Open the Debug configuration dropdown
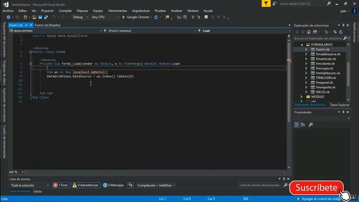359x202 pixels. (x=80, y=17)
